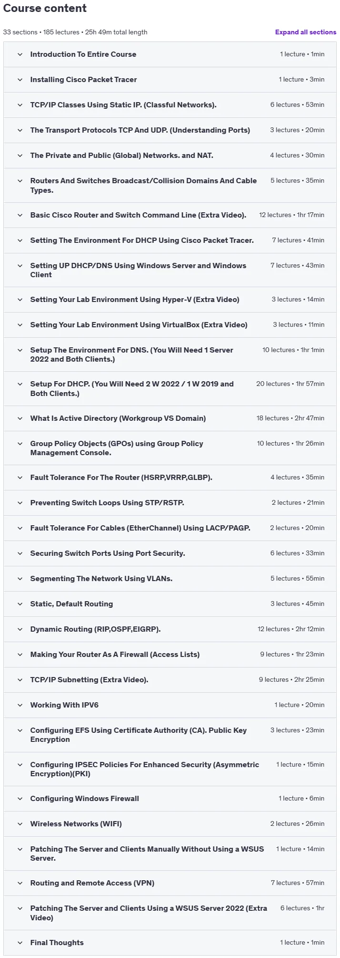
Task: Click chevron for Securing Switch Ports Using Port Security
Action: (20, 553)
